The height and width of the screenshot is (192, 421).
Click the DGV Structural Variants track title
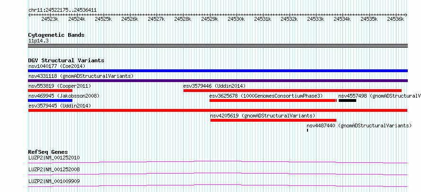pos(66,60)
